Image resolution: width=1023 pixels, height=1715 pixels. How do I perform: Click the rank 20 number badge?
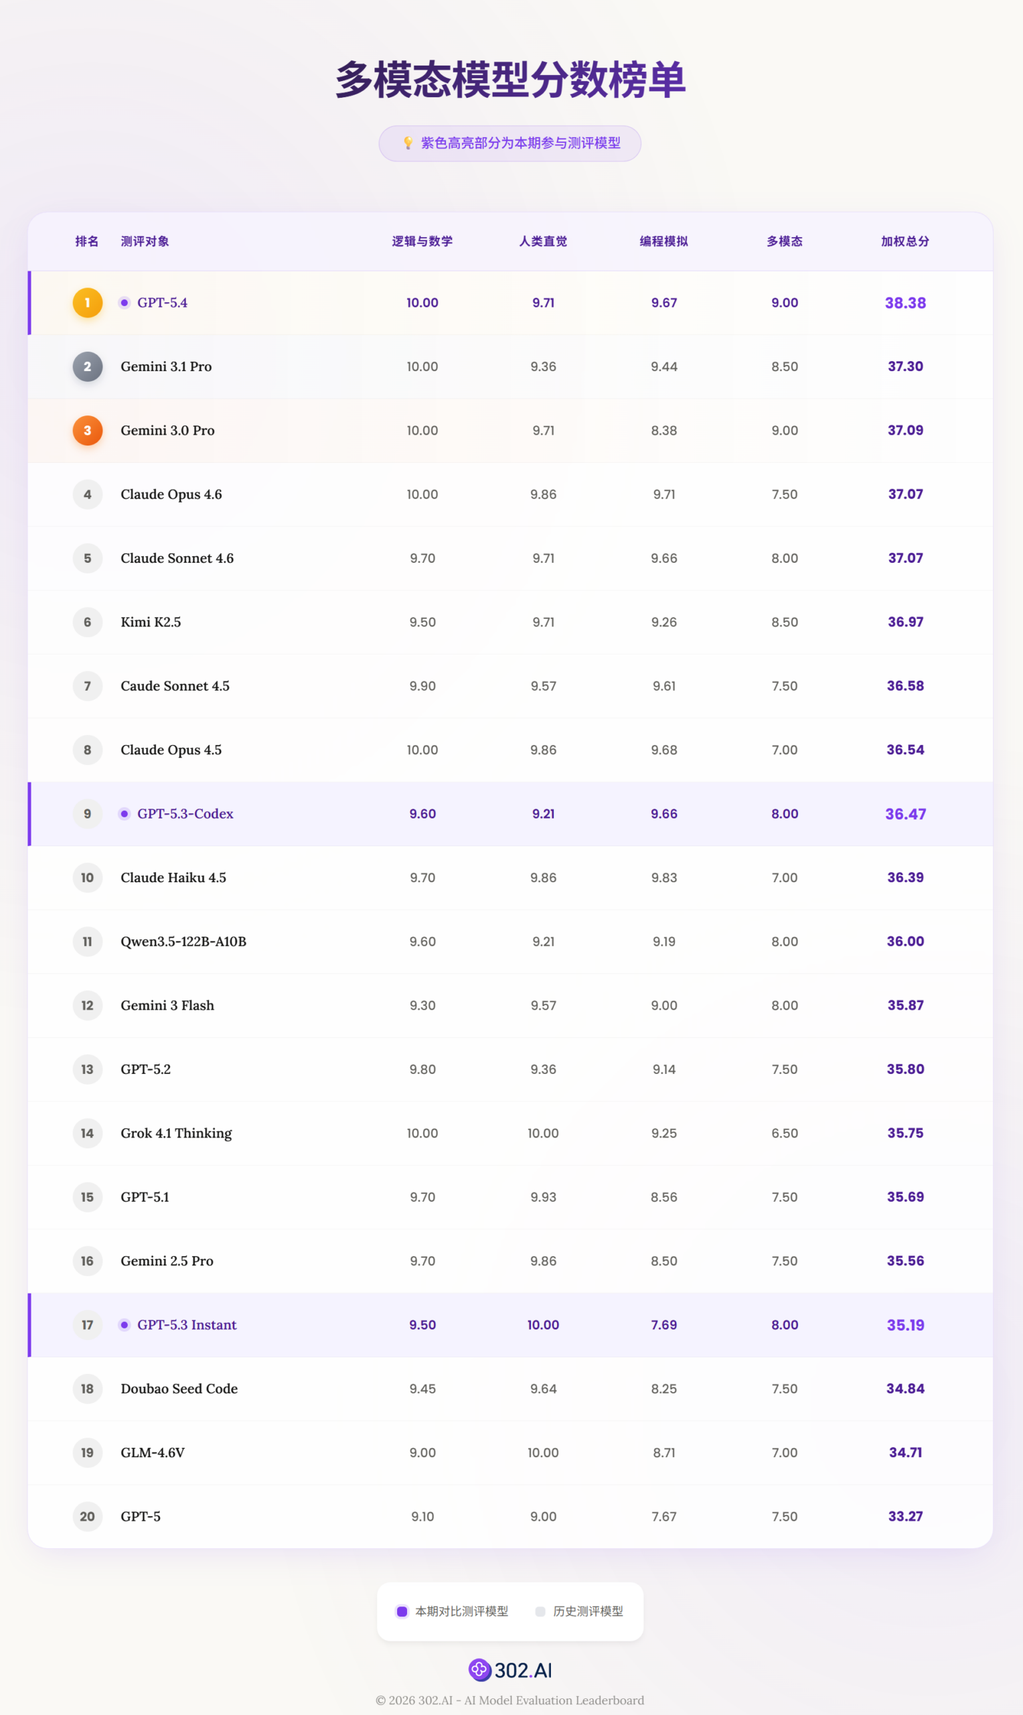pyautogui.click(x=88, y=1517)
